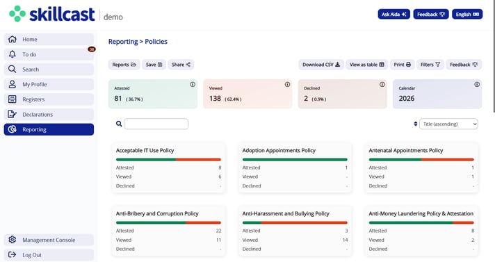Viewport: 495px width, 262px height.
Task: Click the toolbar Feedback button beside Filters
Action: click(x=464, y=65)
